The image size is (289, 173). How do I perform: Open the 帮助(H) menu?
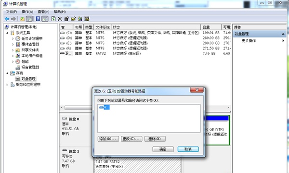[60, 12]
